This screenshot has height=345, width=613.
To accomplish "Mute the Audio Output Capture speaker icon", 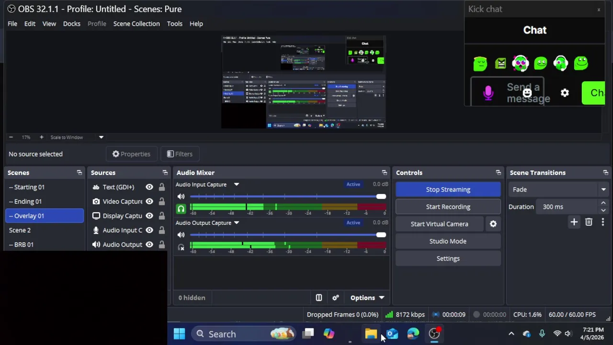I will (181, 235).
